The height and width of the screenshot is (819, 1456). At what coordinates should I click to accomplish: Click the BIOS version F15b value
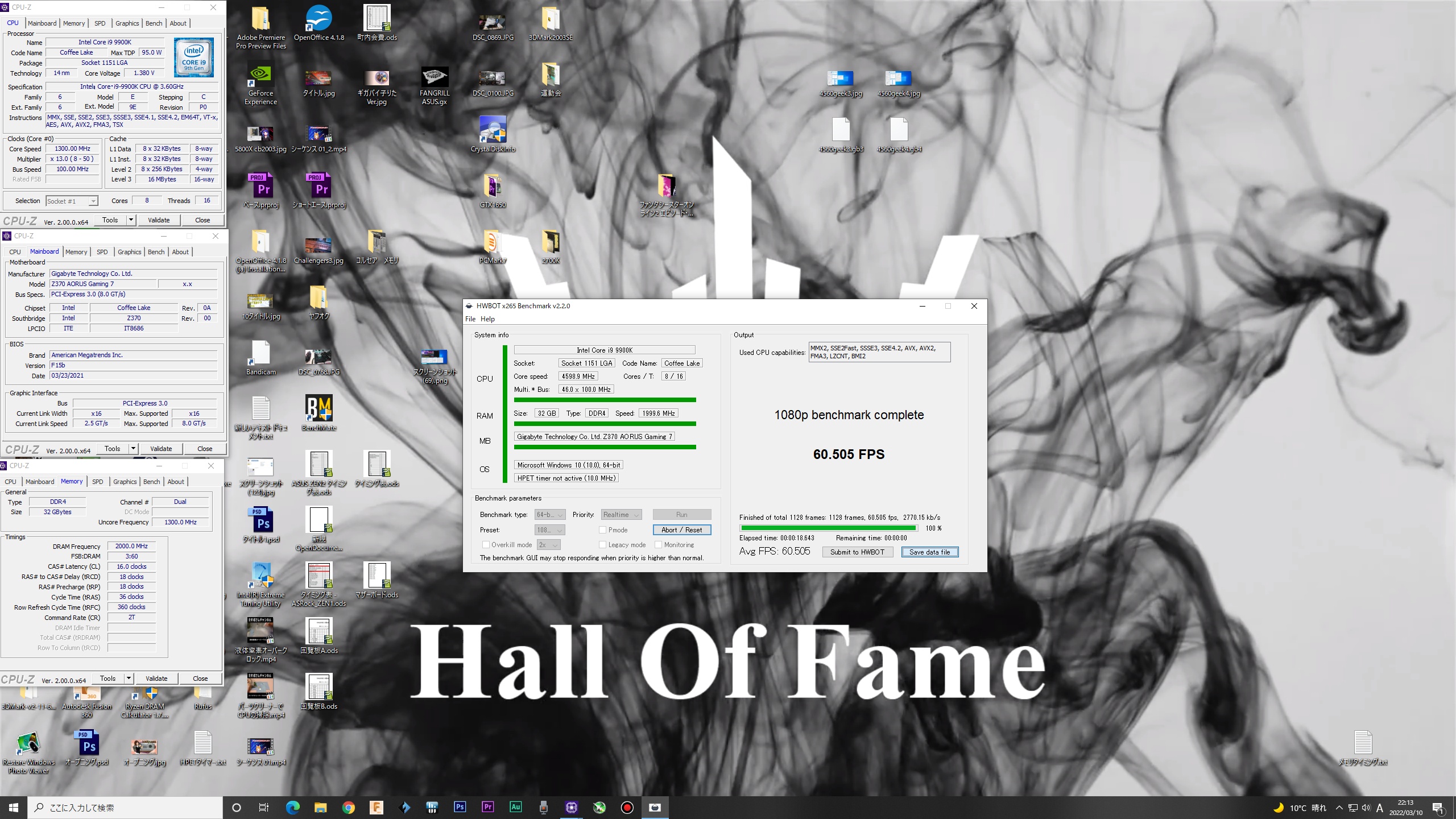click(x=134, y=365)
